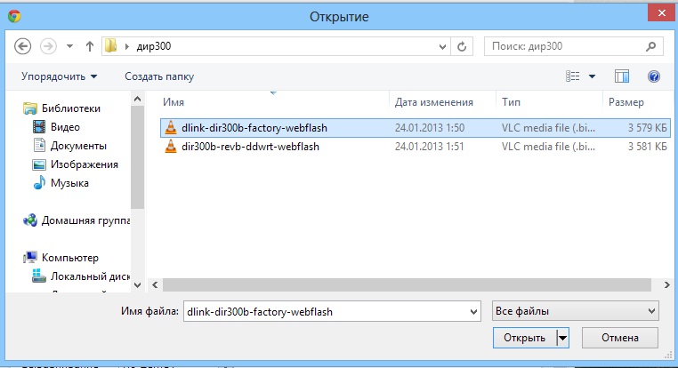Select Компьютер in navigation pane
The height and width of the screenshot is (368, 678).
(x=70, y=258)
